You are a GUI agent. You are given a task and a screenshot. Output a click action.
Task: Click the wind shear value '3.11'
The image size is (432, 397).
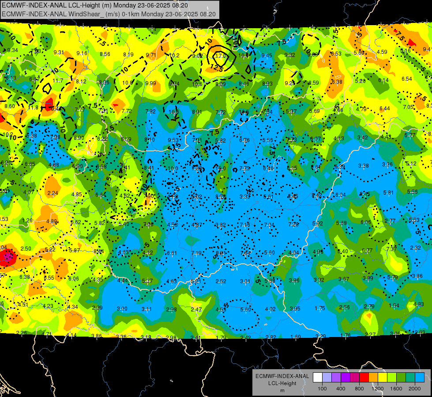tap(147, 309)
